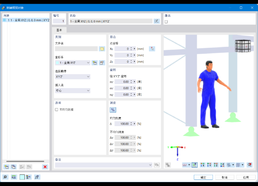Screen dimensions: 258x186
Task: Open the formula fx icon at bottom
Action: point(37,177)
